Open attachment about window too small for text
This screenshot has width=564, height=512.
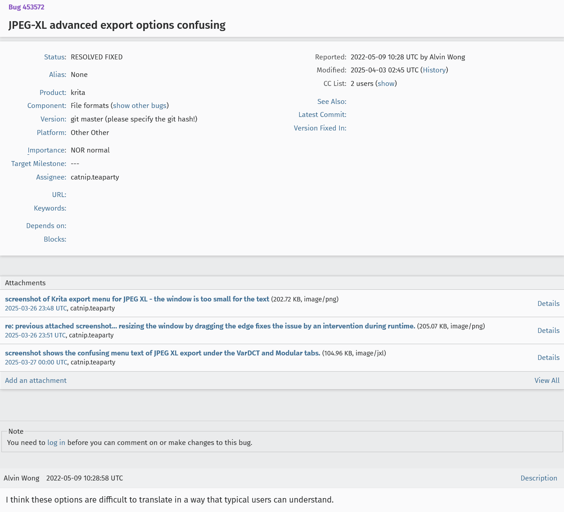point(137,299)
